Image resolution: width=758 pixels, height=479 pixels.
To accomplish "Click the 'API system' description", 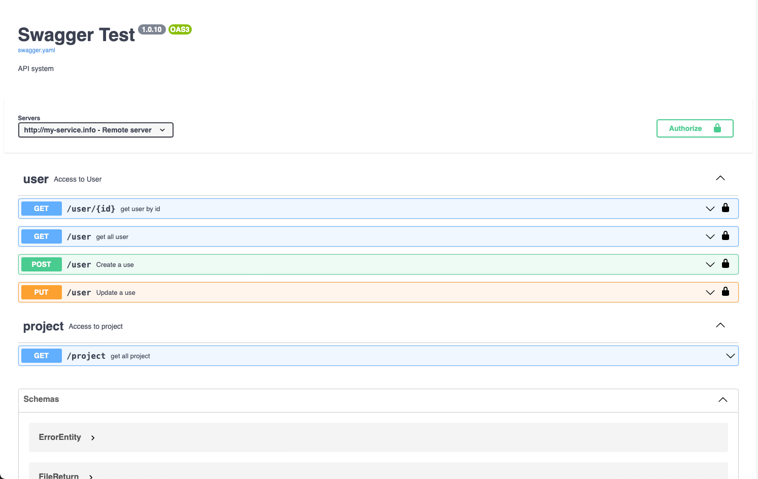I will point(36,69).
